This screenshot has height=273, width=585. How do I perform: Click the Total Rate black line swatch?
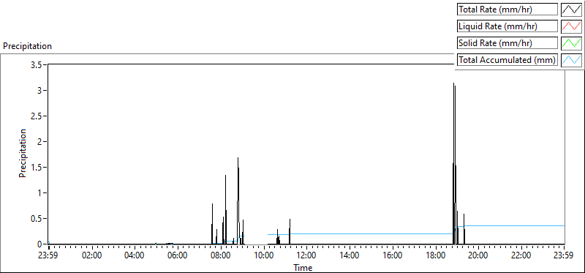(x=572, y=10)
